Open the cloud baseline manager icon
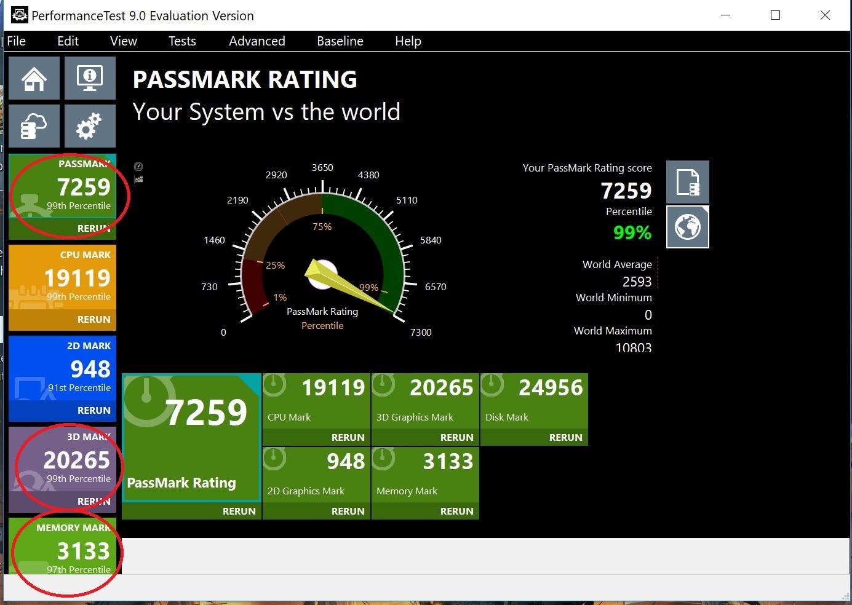Image resolution: width=852 pixels, height=605 pixels. [x=34, y=126]
